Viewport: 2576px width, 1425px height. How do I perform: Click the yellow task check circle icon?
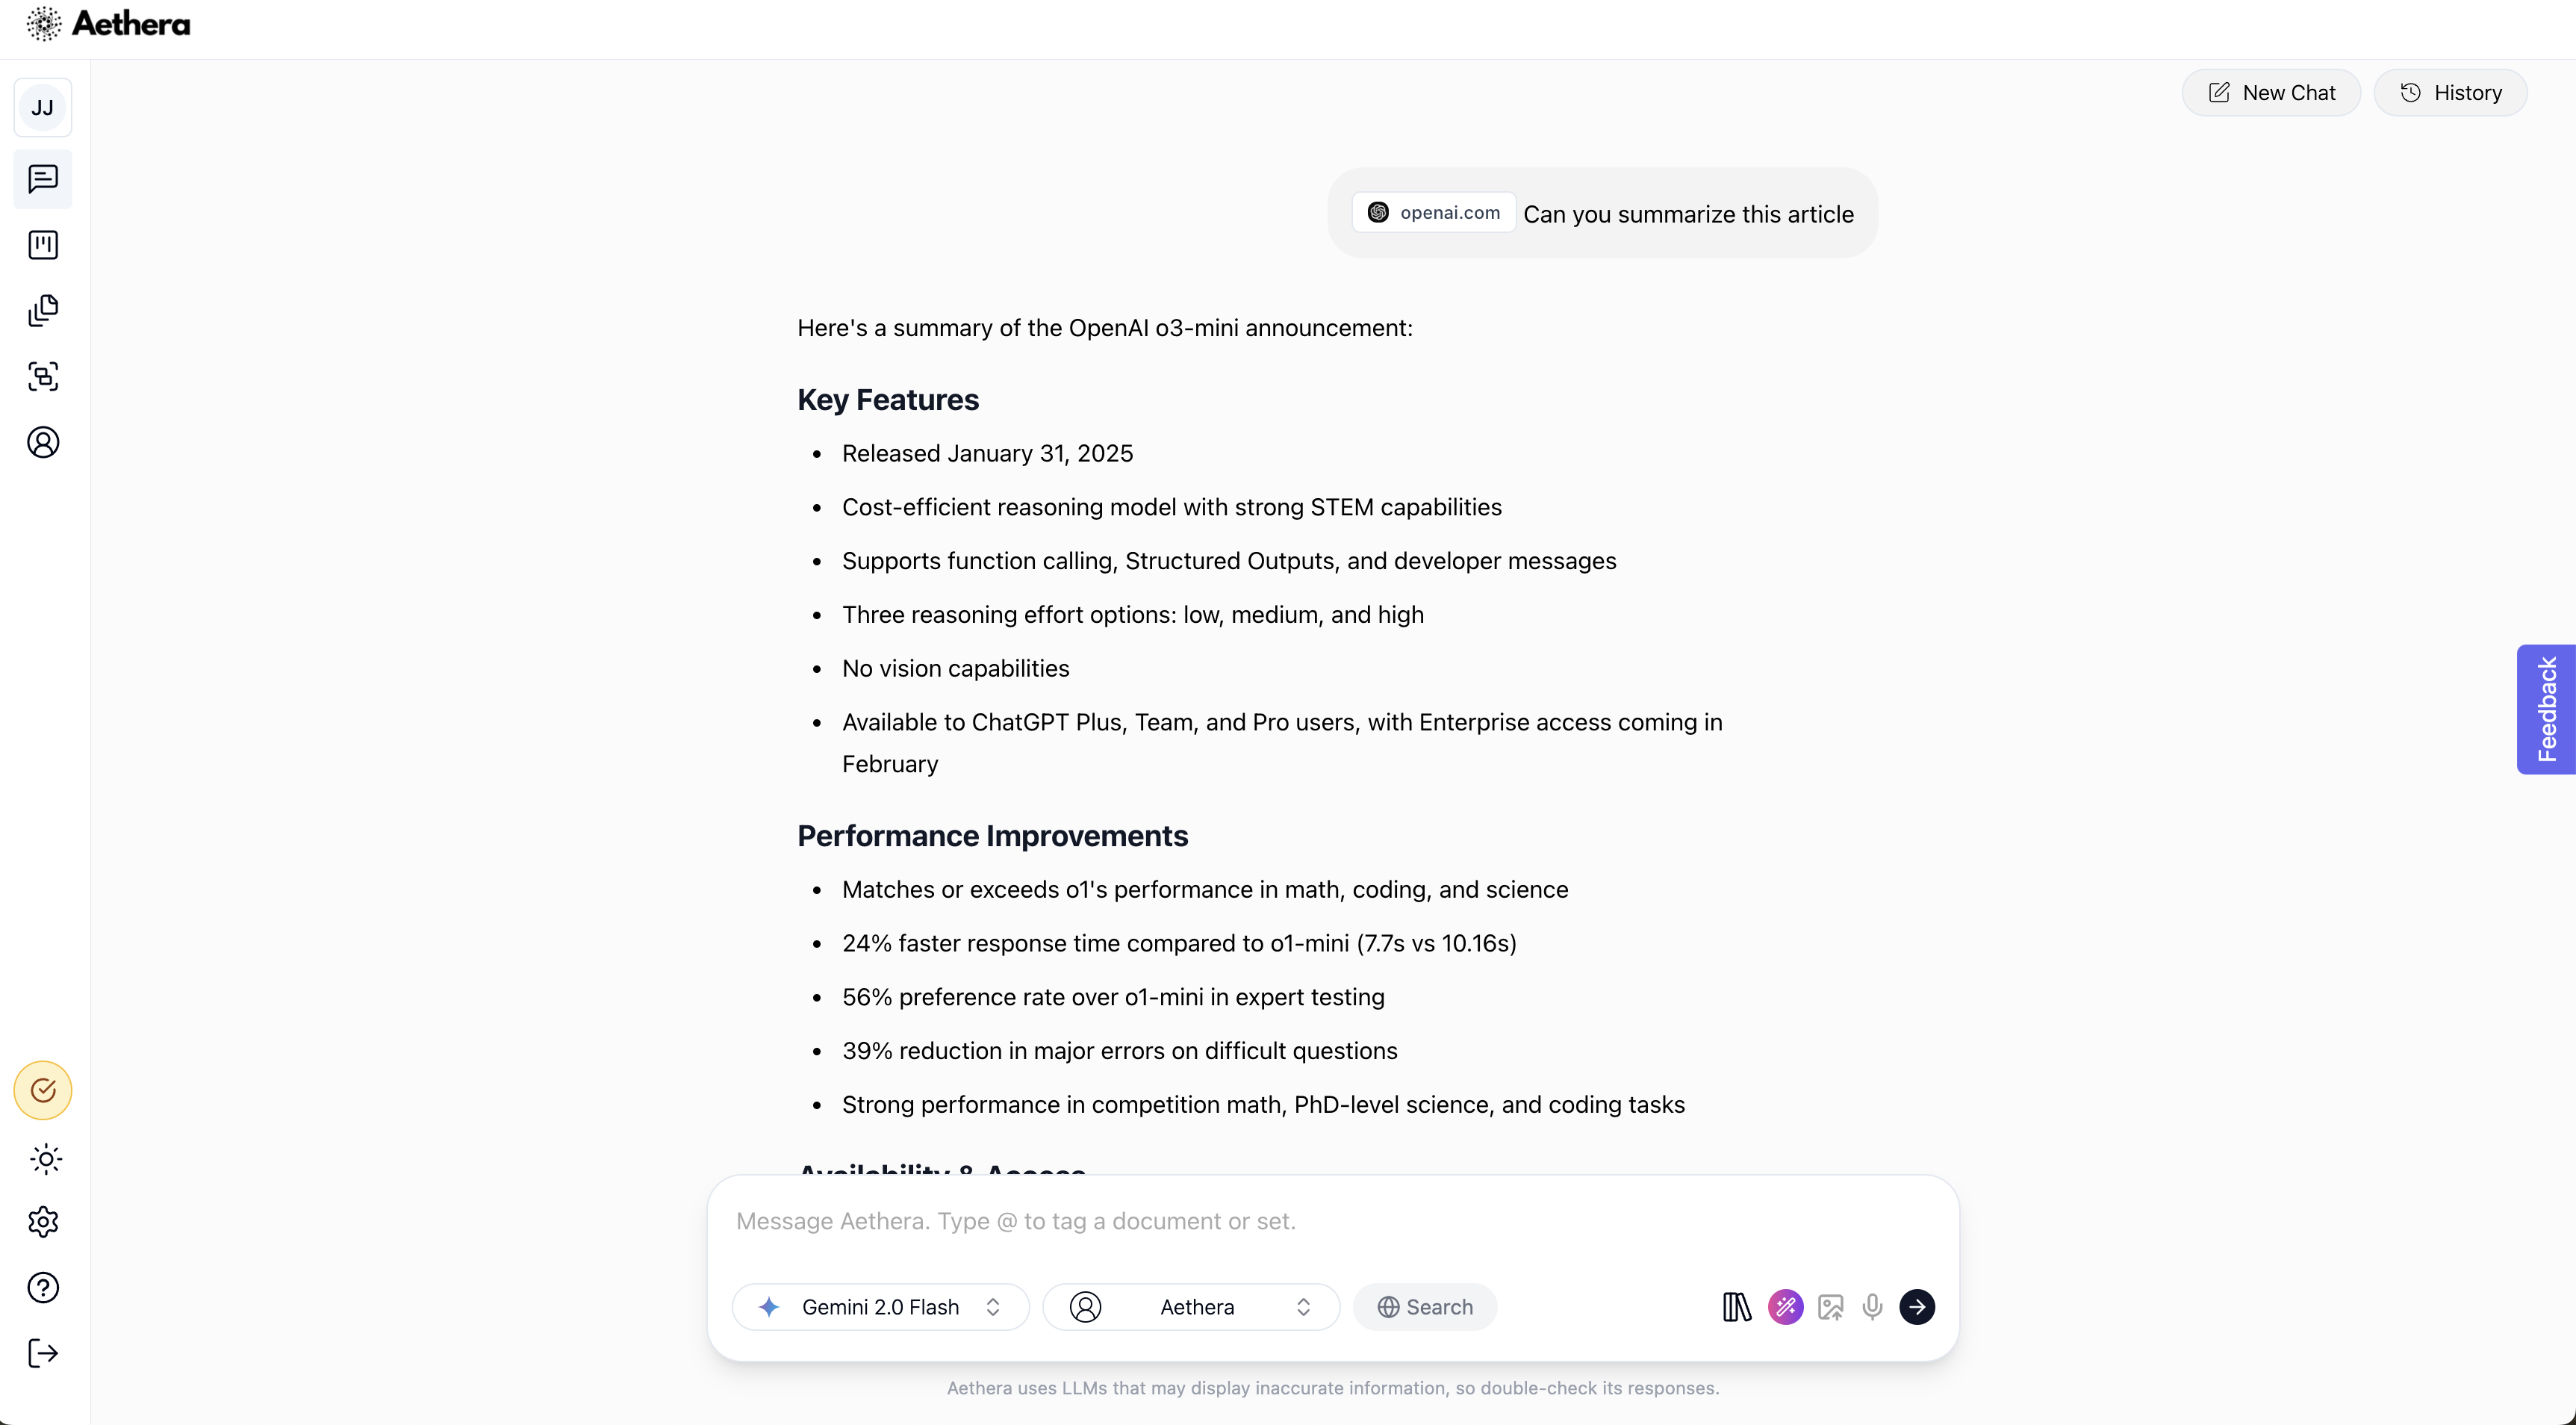click(43, 1090)
